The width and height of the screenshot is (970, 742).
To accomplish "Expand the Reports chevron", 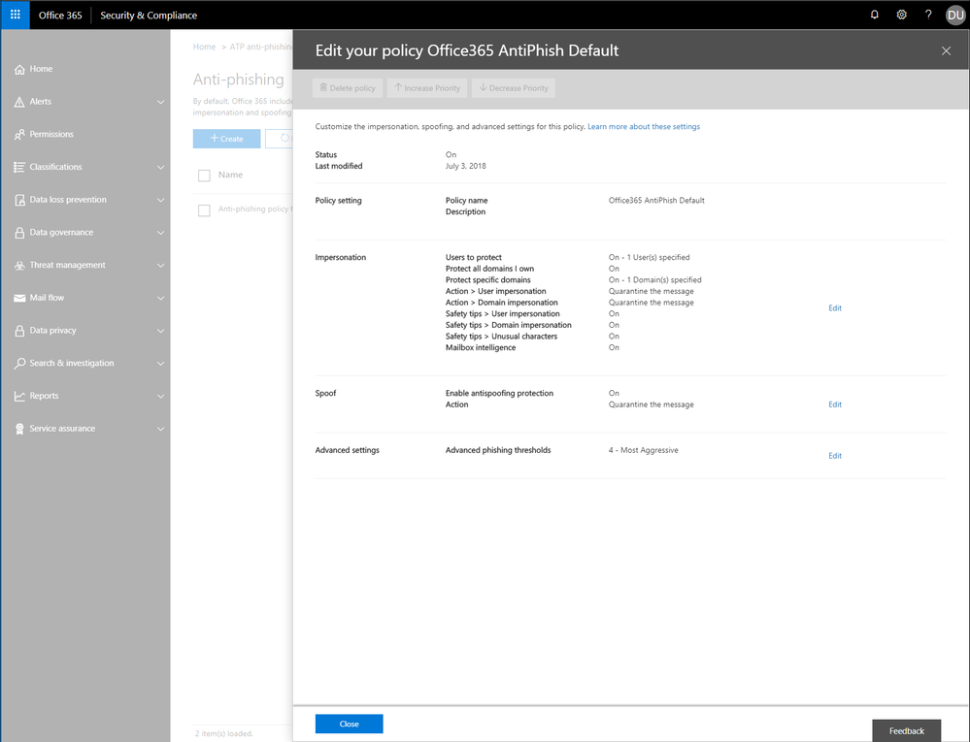I will [161, 397].
